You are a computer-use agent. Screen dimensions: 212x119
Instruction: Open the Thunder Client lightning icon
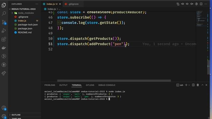(x=4, y=65)
